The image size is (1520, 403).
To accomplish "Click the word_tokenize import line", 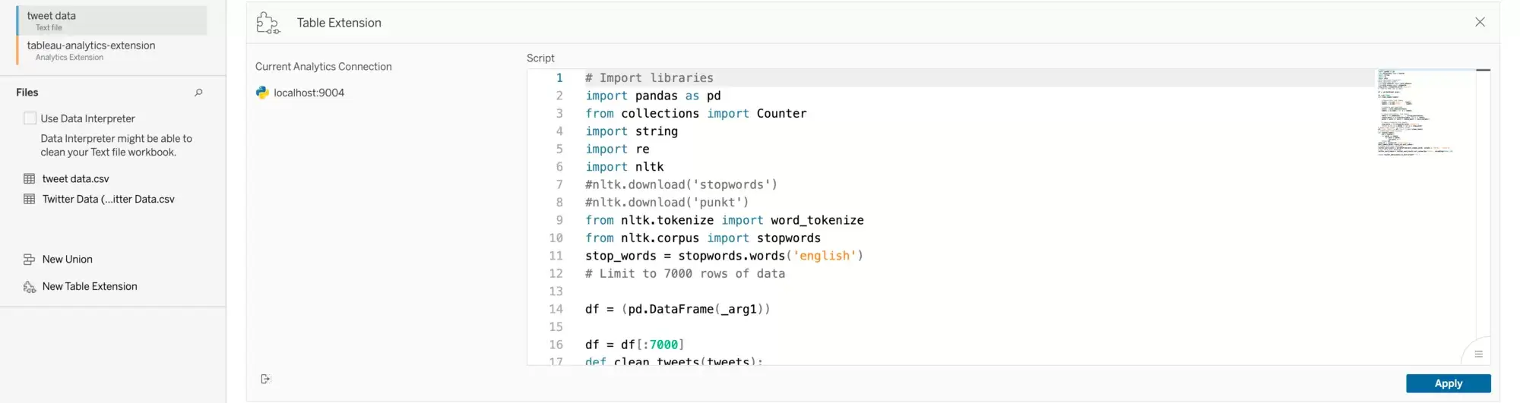I will (x=724, y=221).
